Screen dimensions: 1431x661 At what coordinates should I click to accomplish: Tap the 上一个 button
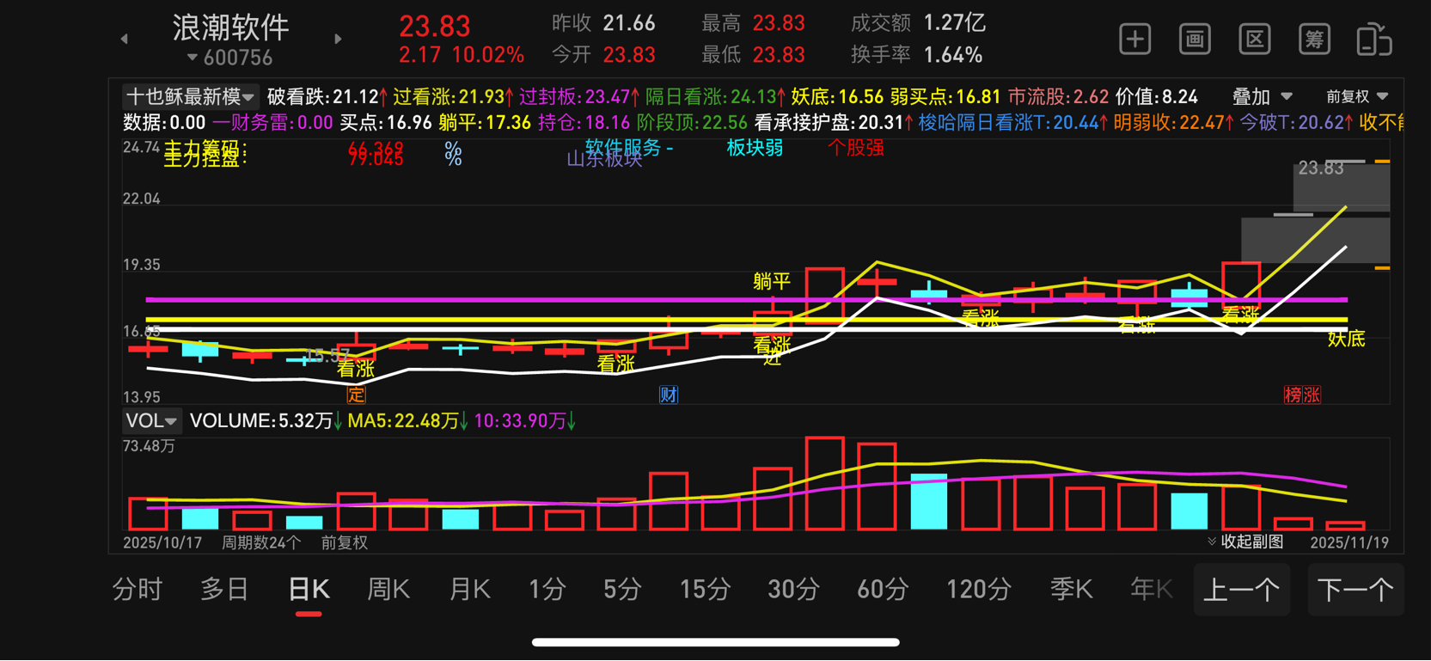click(1242, 590)
